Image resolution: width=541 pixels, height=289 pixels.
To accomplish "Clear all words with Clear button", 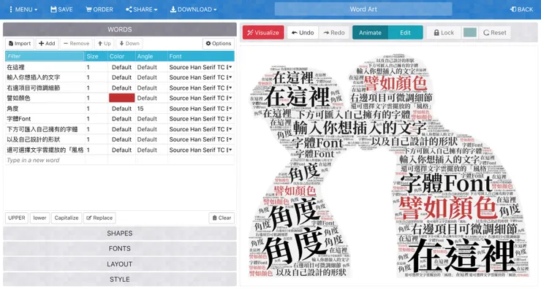I will click(222, 217).
